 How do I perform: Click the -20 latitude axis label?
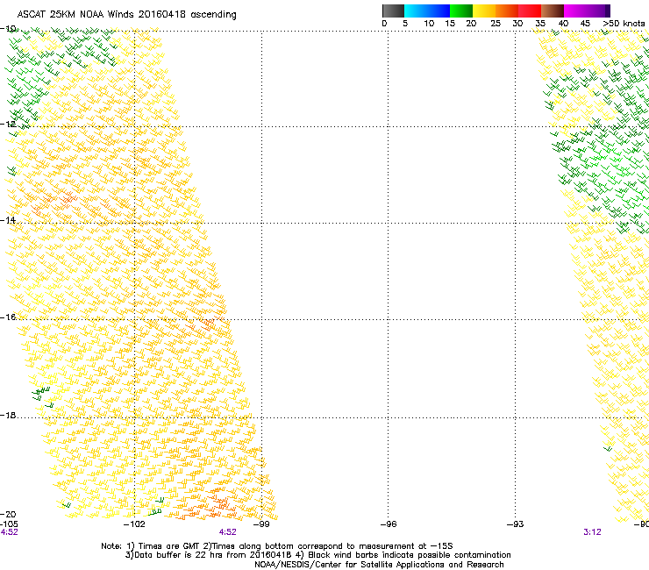pos(8,514)
